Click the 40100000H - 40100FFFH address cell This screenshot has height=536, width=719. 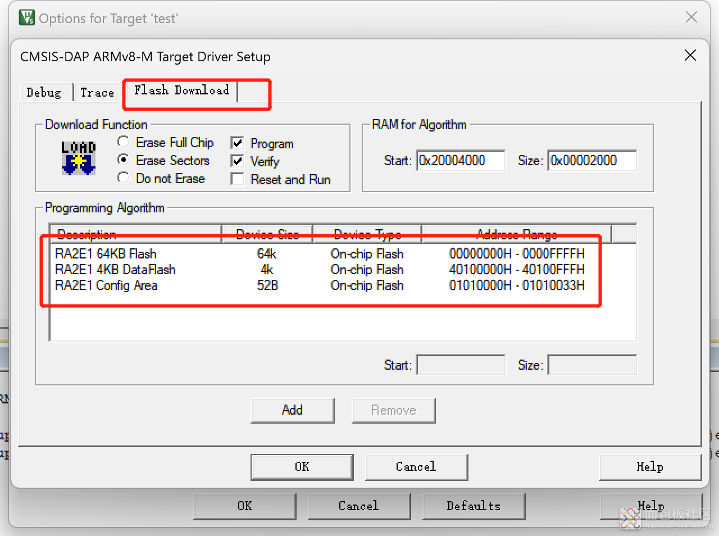(517, 270)
